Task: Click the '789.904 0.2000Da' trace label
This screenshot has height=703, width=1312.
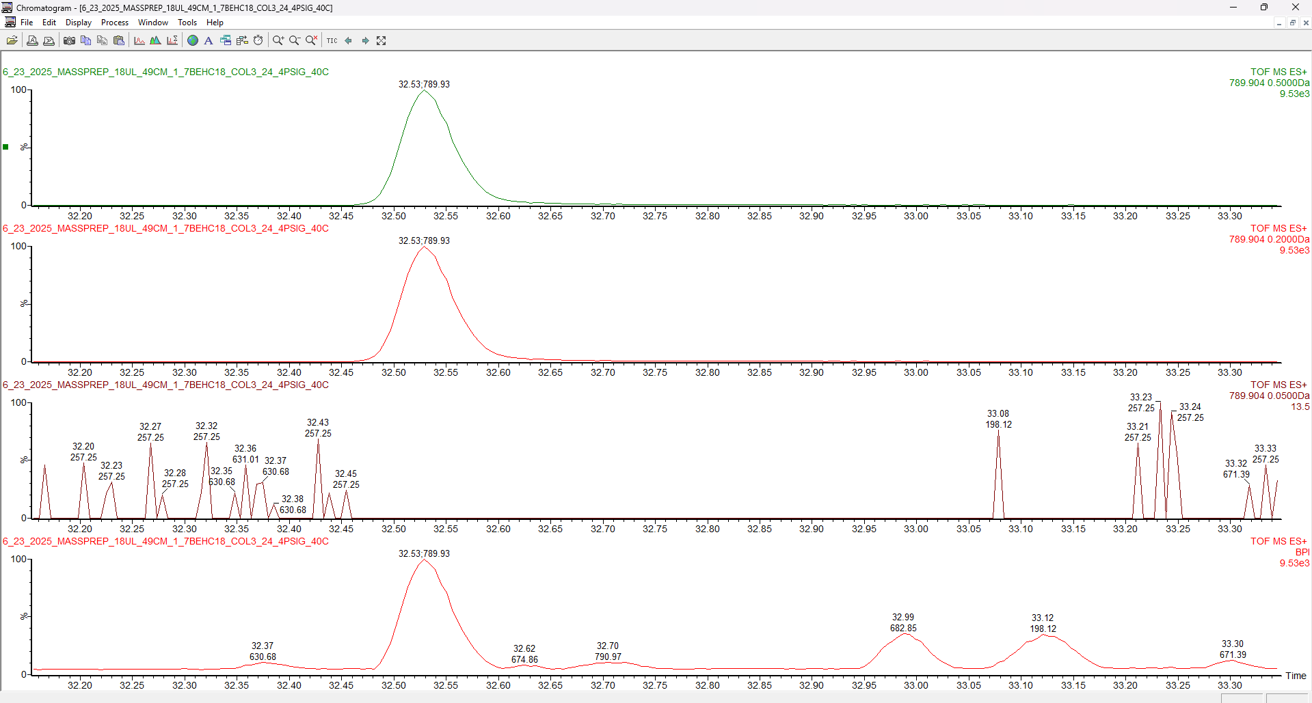Action: [x=1270, y=239]
